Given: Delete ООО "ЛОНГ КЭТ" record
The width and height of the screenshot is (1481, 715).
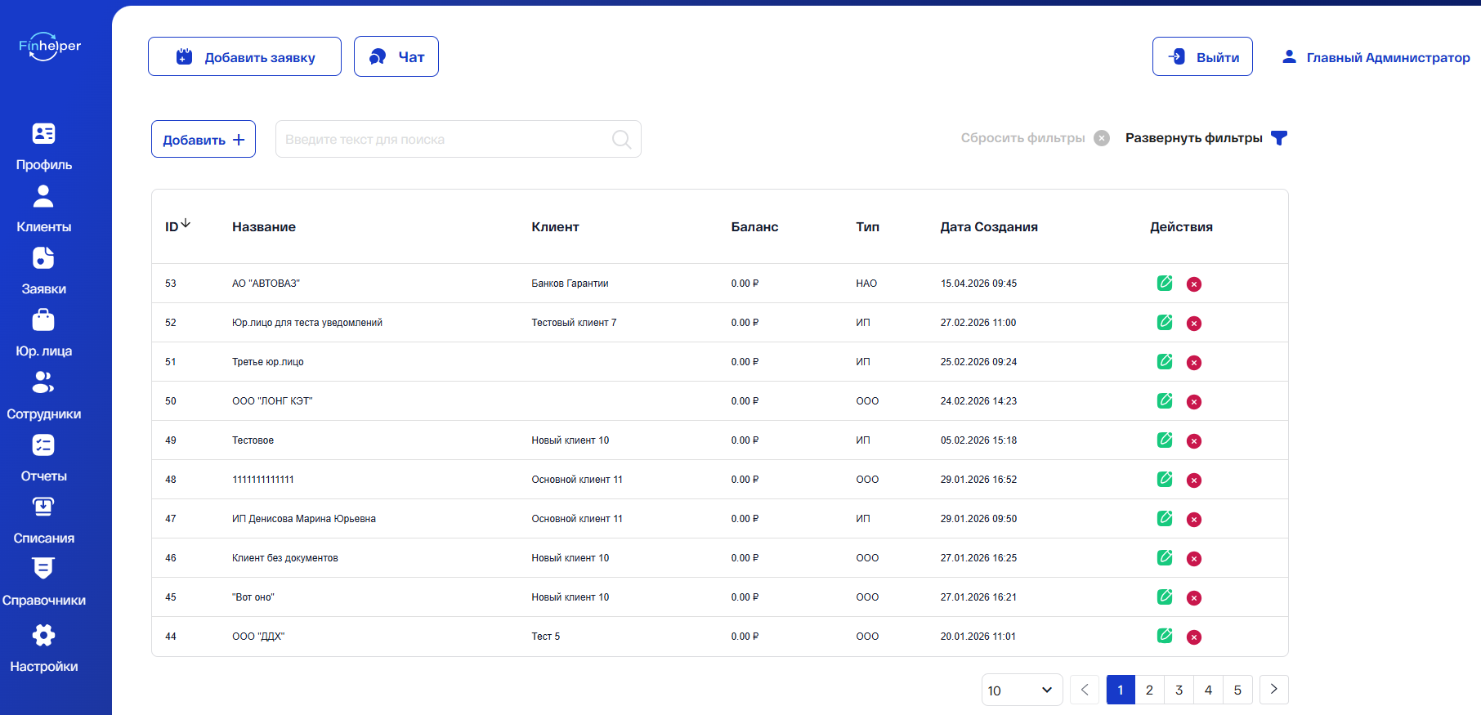Looking at the screenshot, I should pos(1194,402).
